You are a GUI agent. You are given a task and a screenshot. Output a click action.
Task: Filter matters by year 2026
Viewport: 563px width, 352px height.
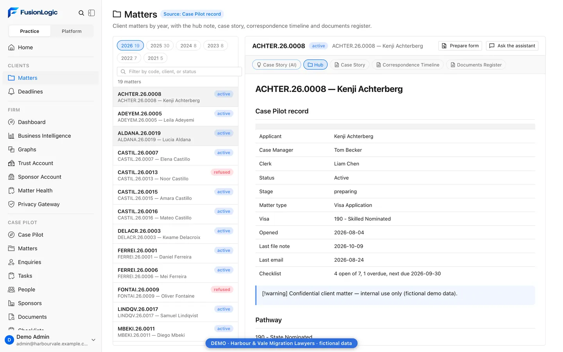click(130, 46)
